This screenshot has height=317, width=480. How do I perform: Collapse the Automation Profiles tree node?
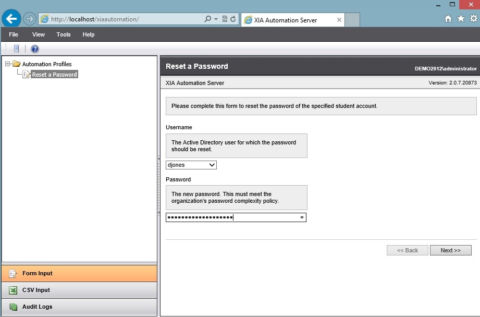pyautogui.click(x=7, y=64)
